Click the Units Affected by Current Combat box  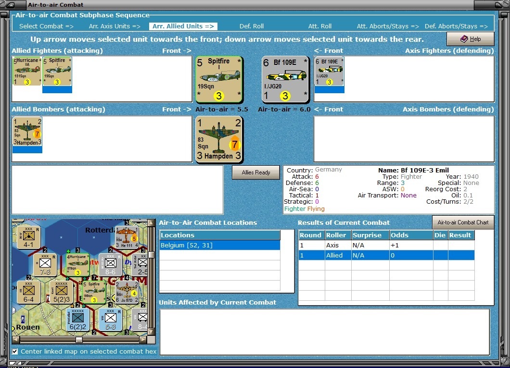(324, 332)
